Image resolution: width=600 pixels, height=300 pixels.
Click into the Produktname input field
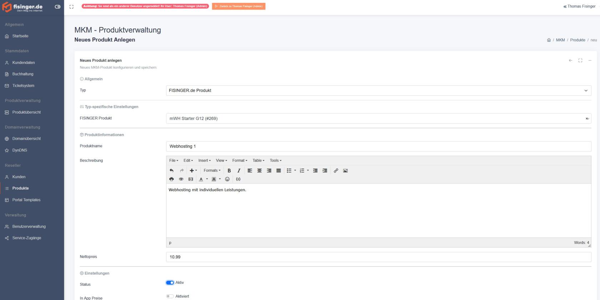coord(379,146)
